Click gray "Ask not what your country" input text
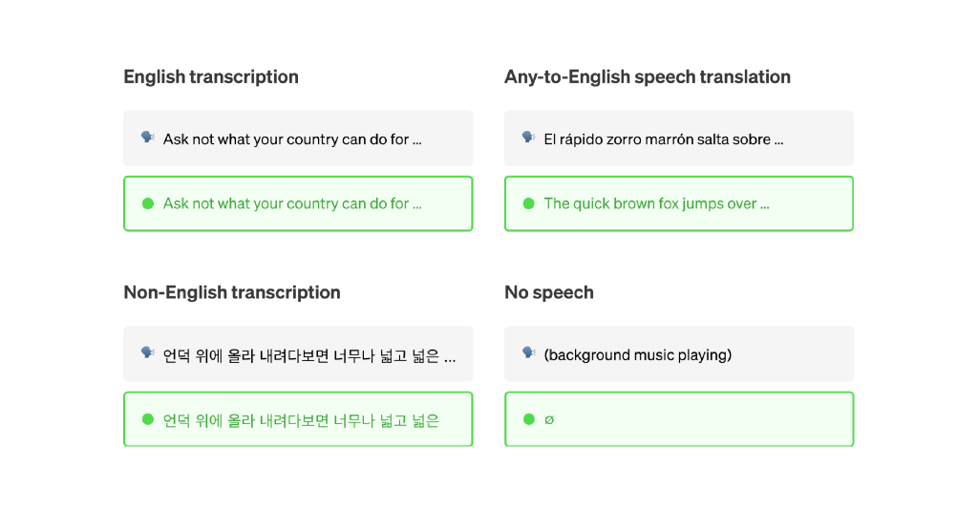 pyautogui.click(x=292, y=139)
